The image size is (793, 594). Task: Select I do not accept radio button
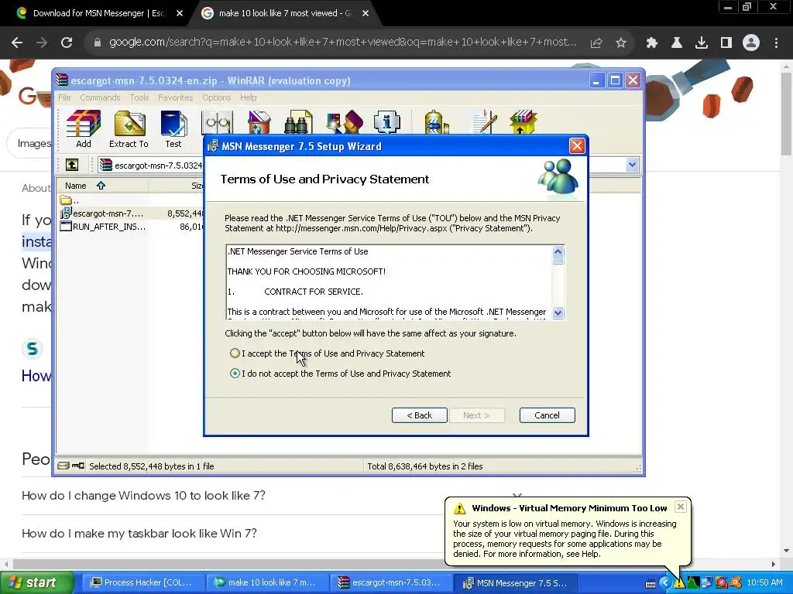235,374
